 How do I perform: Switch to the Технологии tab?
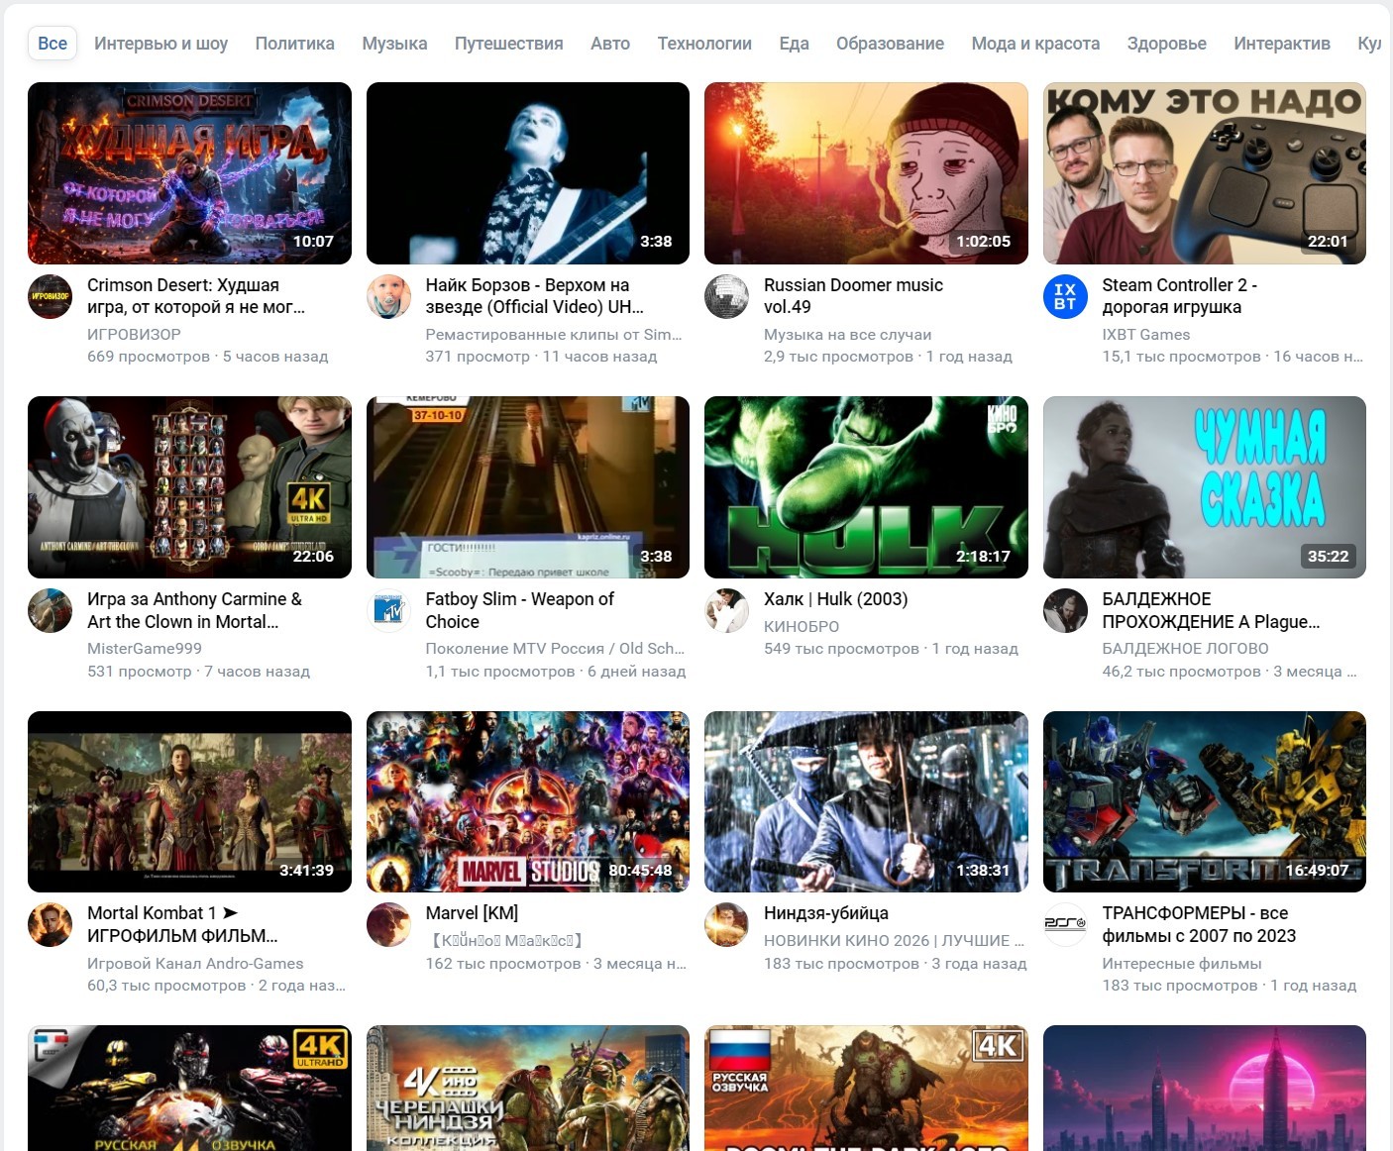704,44
